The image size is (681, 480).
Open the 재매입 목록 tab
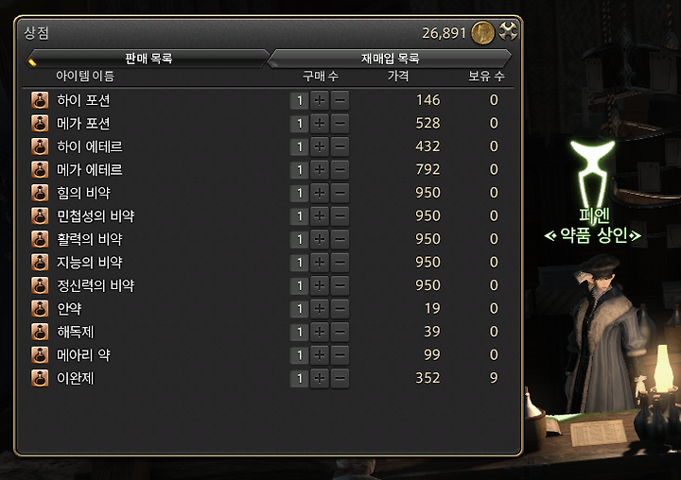[x=390, y=59]
